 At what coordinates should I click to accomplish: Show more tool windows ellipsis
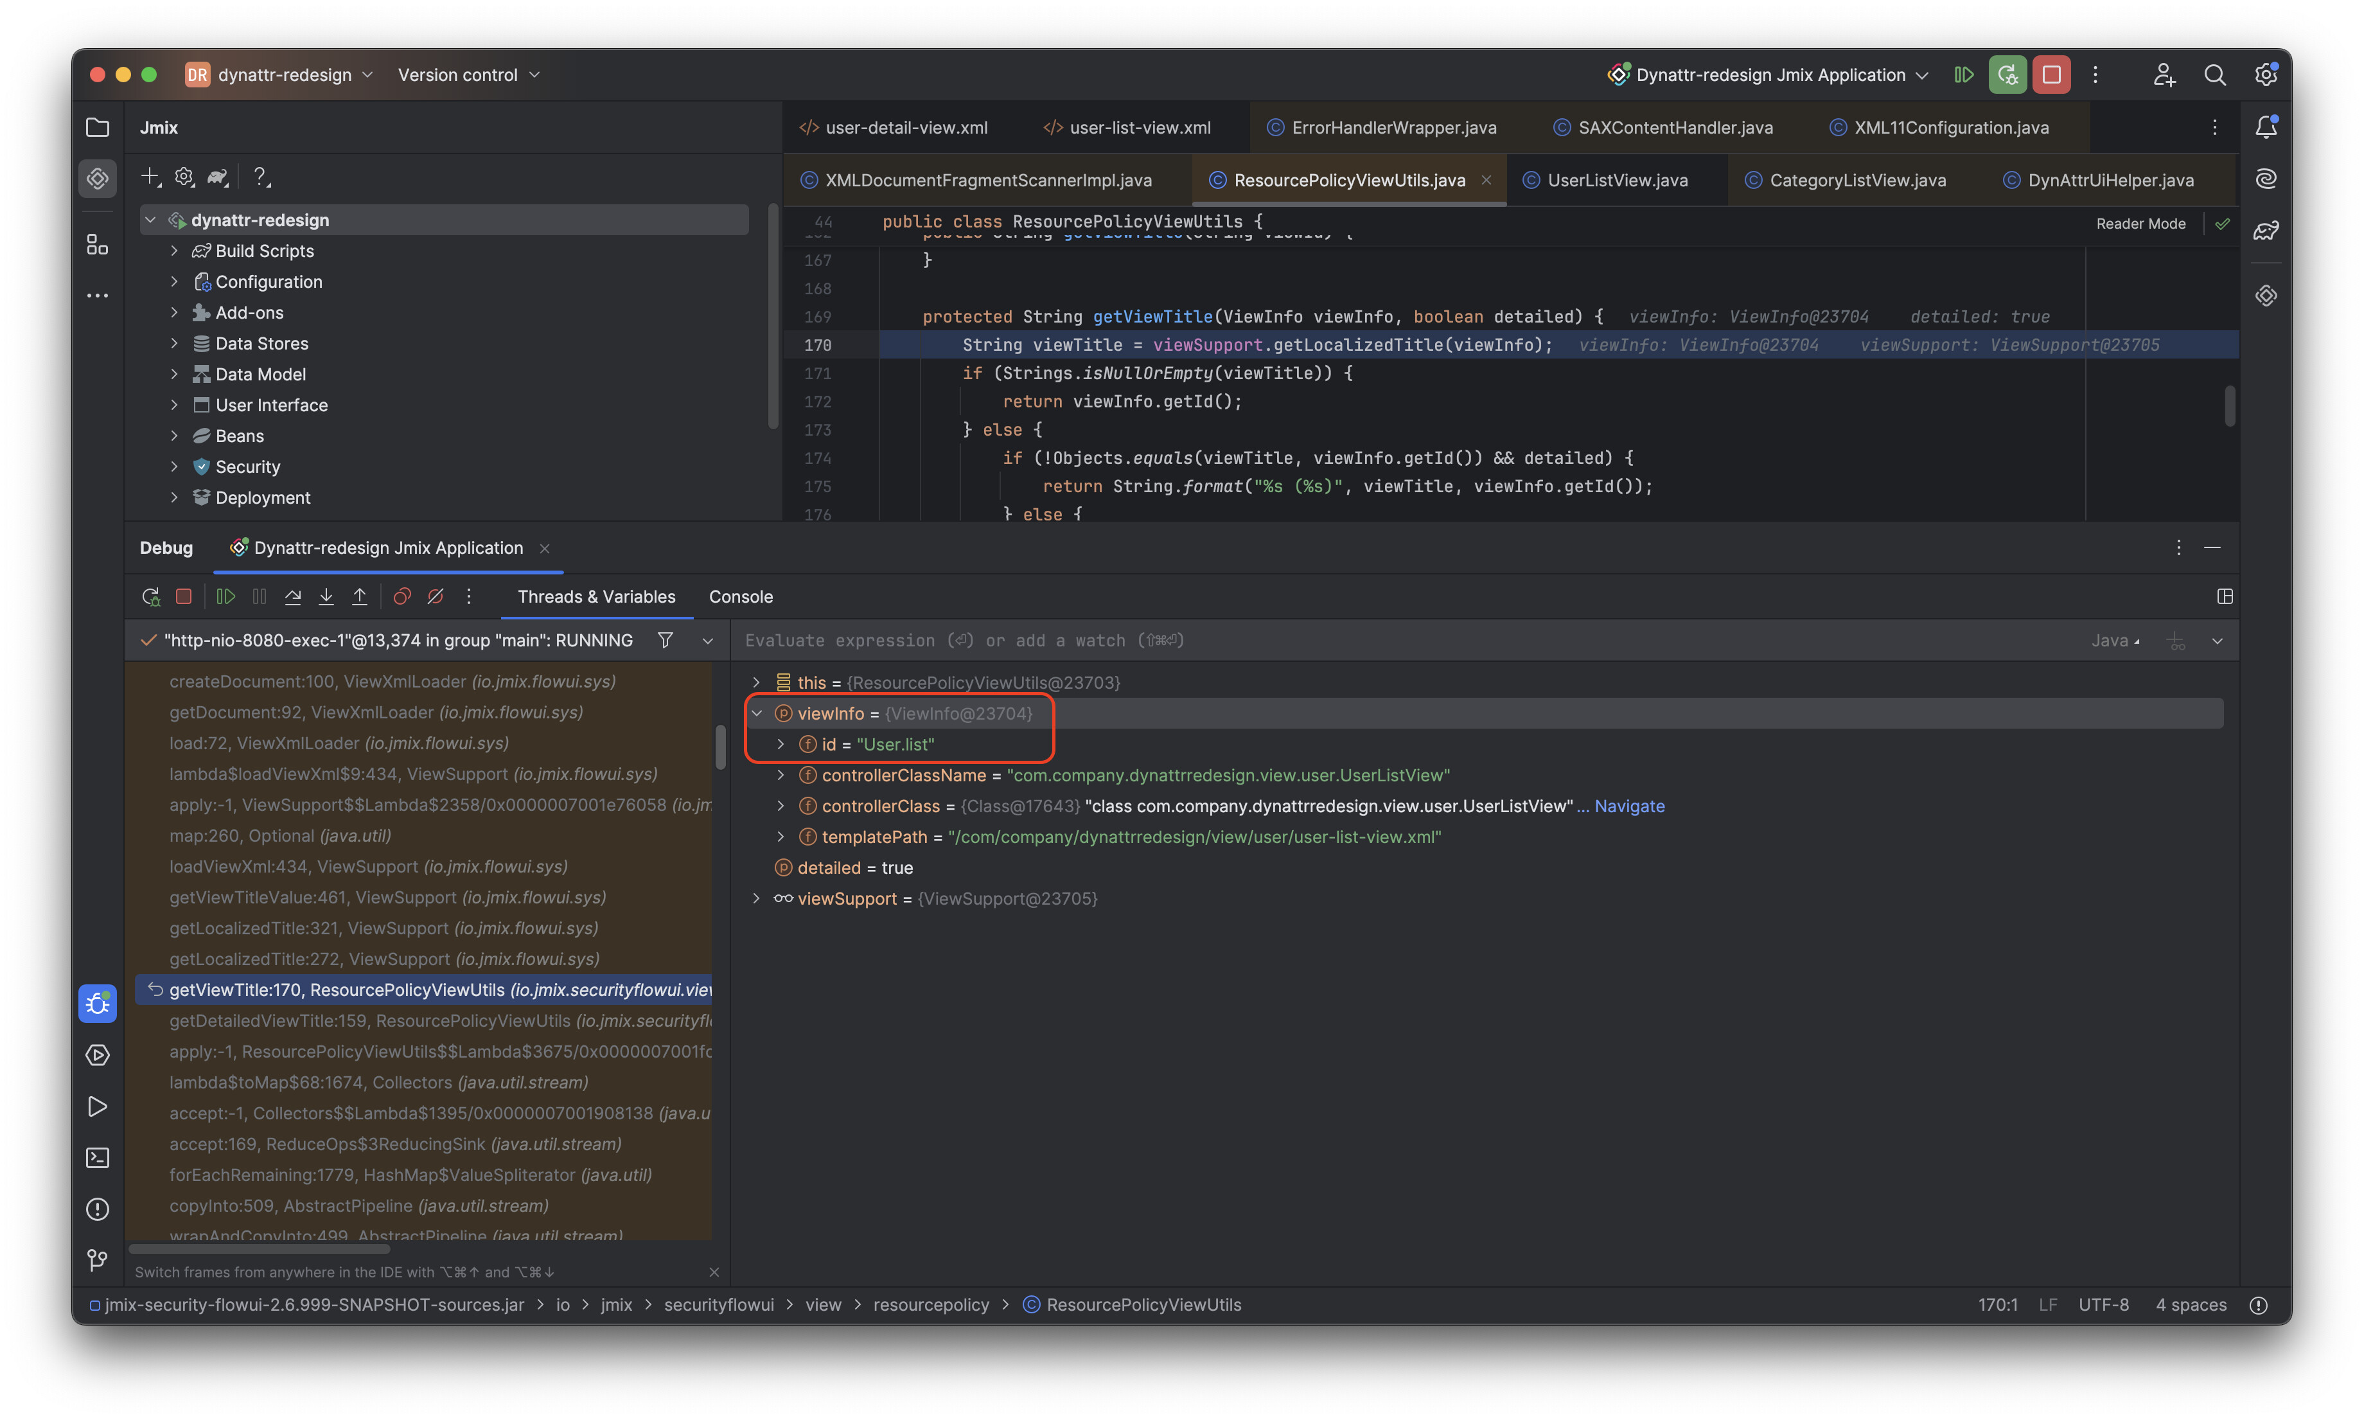(98, 296)
